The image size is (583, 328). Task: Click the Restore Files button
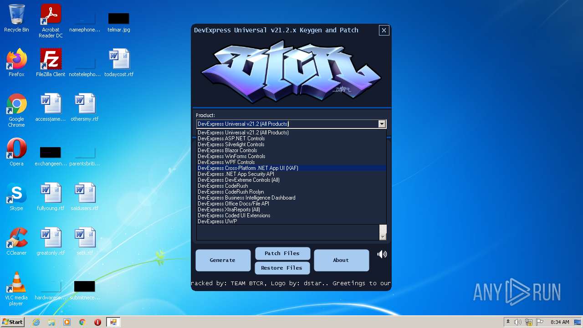(282, 268)
